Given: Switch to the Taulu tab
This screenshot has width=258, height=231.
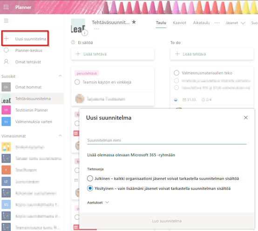Looking at the screenshot, I should [161, 23].
